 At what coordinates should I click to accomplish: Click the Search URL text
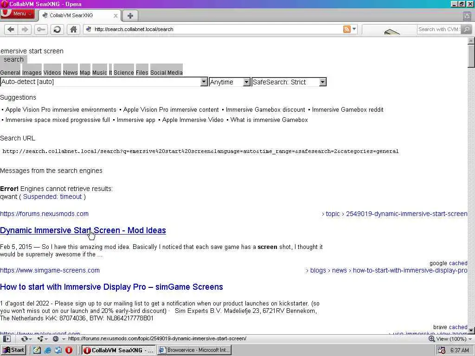200,152
